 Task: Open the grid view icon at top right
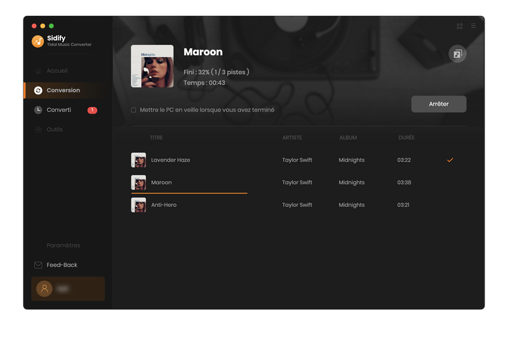tap(460, 26)
